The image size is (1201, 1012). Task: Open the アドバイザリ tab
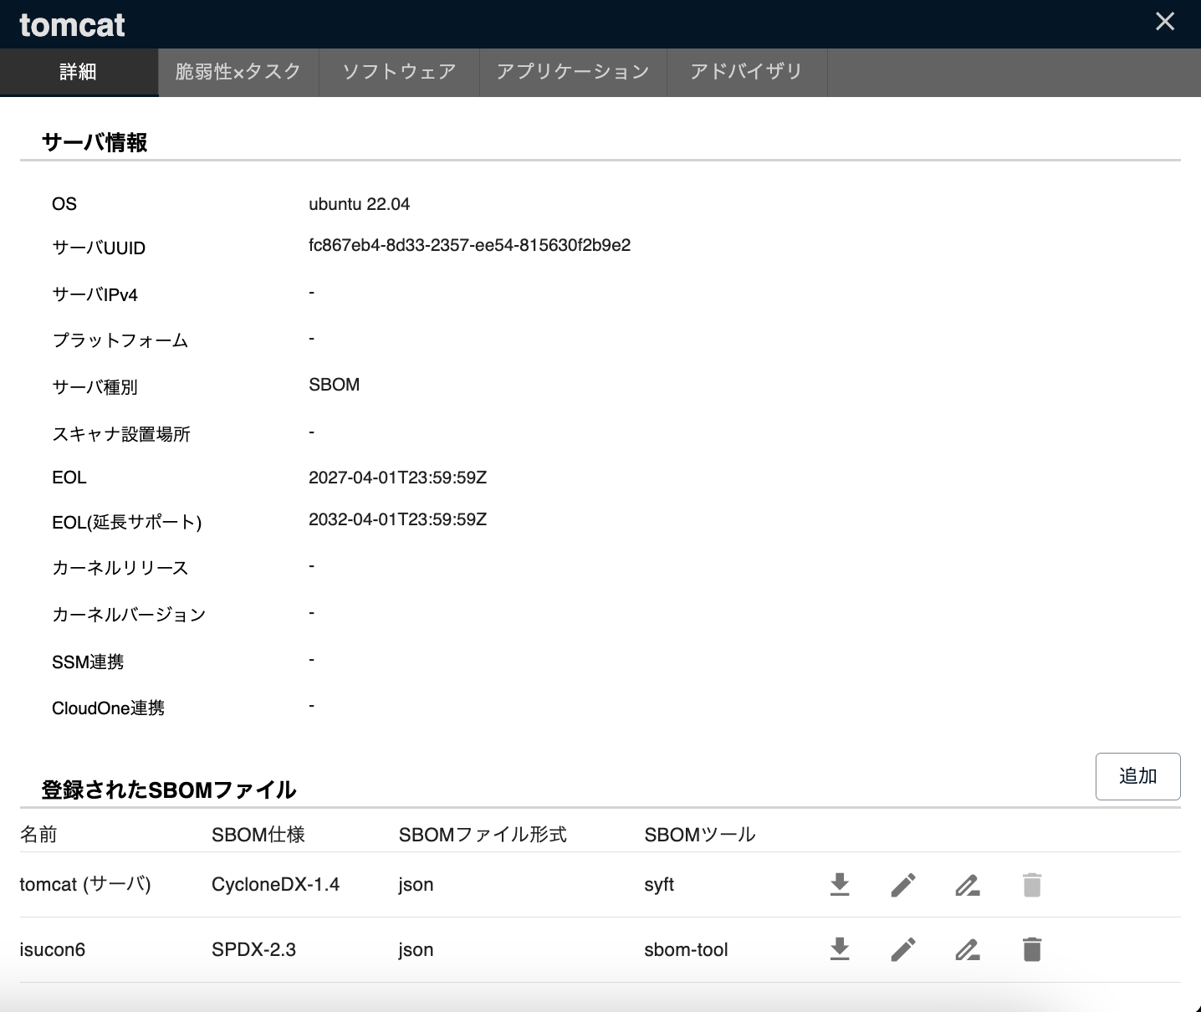click(747, 72)
